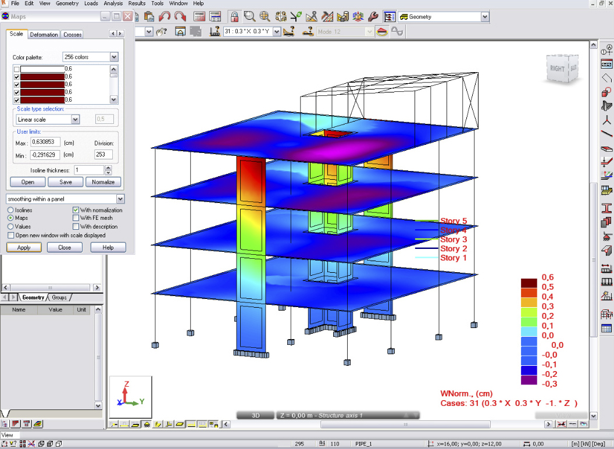
Task: Open the wrench preferences tool icon
Action: pos(373,17)
